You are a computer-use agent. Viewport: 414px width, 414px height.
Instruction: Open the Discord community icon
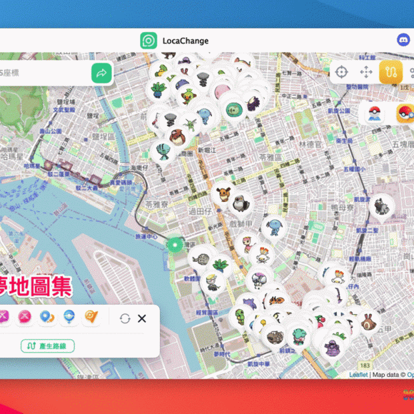click(x=403, y=41)
